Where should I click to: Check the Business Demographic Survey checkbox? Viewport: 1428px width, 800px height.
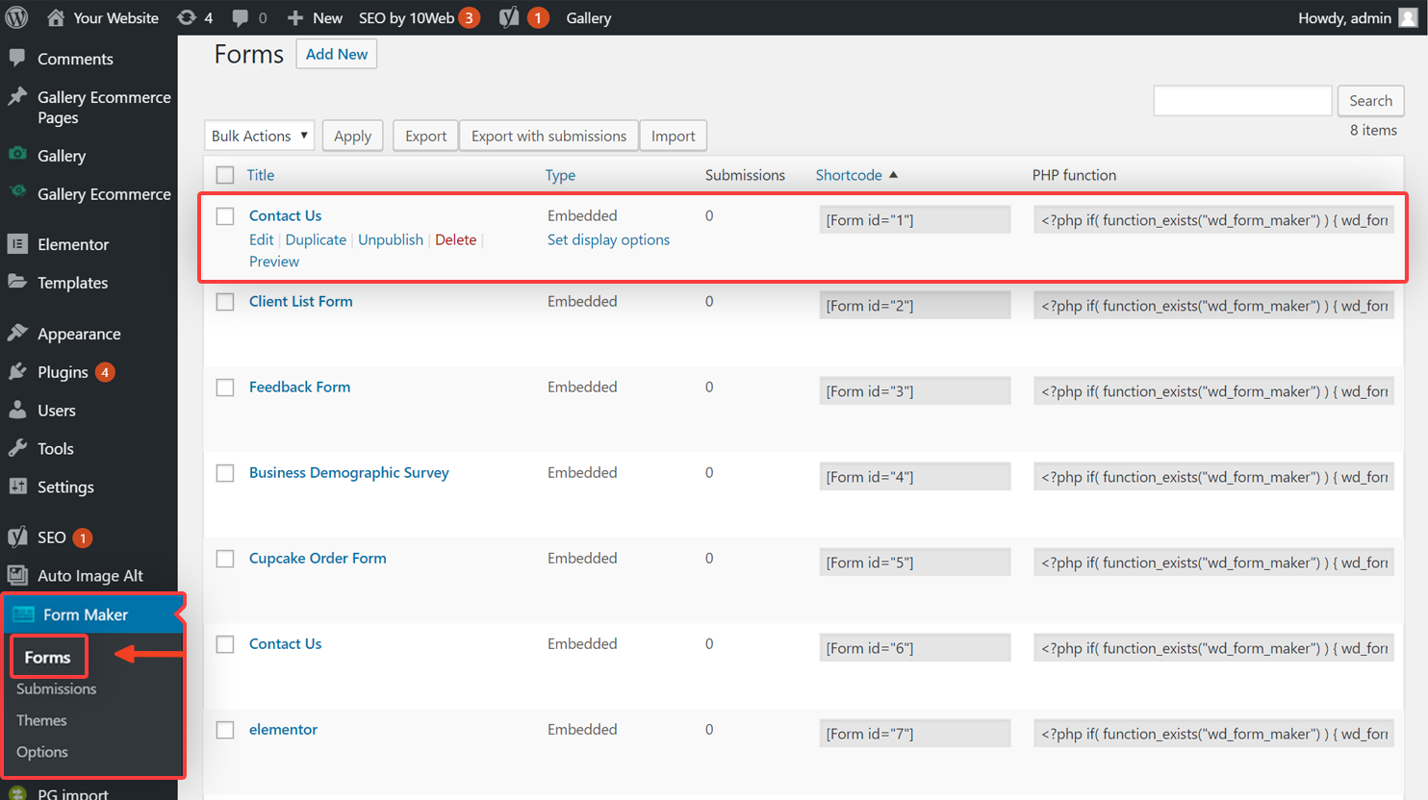point(225,473)
